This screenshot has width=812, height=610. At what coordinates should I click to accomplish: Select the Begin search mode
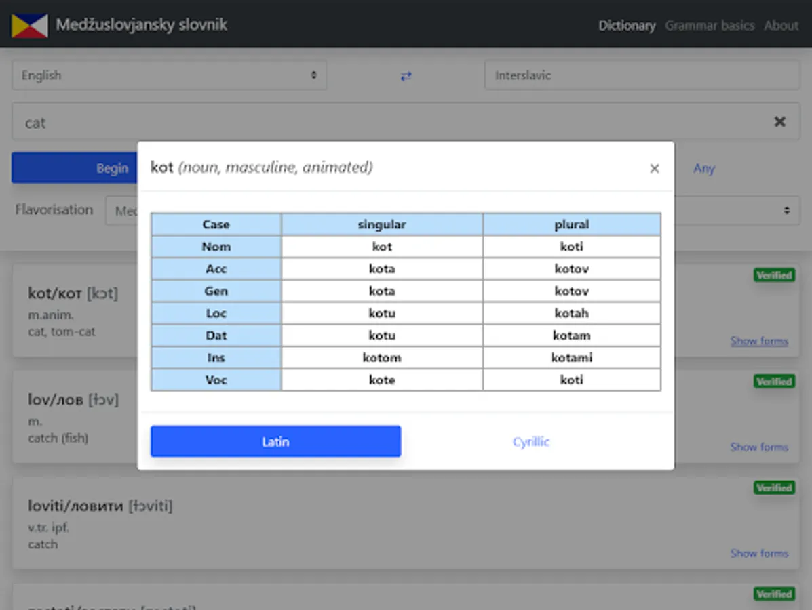pos(75,168)
